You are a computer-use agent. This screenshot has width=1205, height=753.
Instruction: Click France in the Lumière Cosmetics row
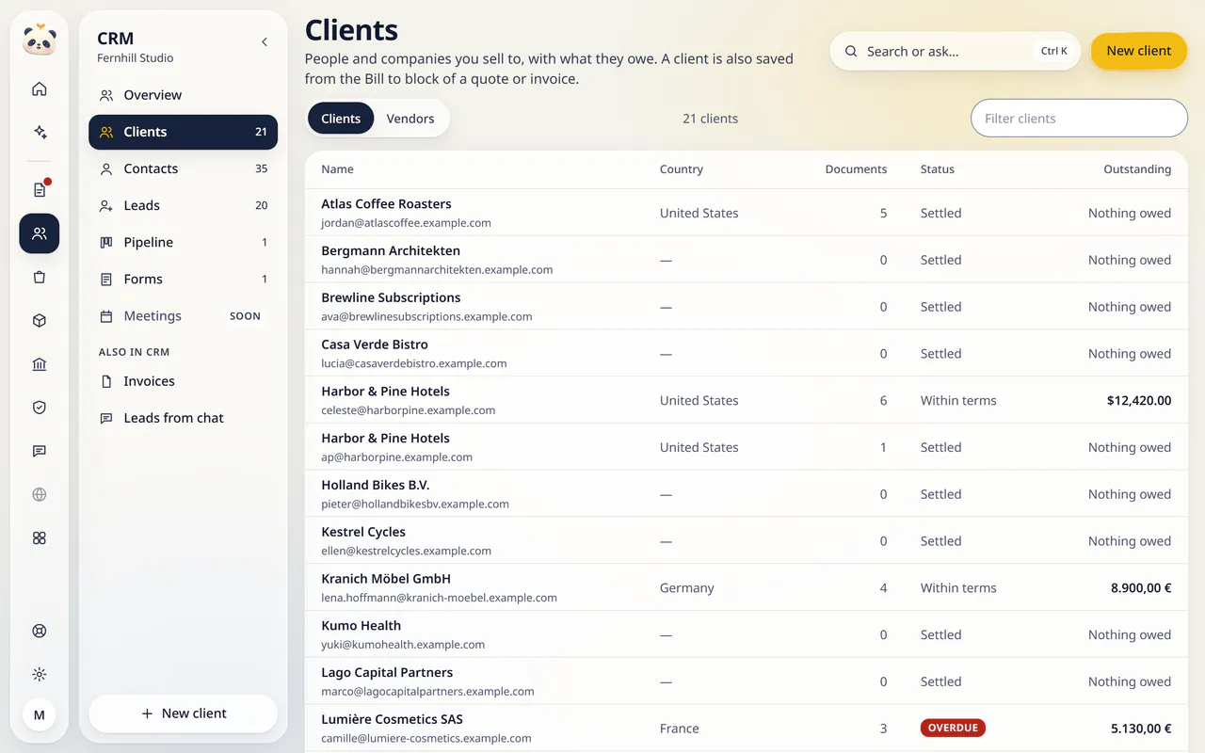[x=680, y=729]
